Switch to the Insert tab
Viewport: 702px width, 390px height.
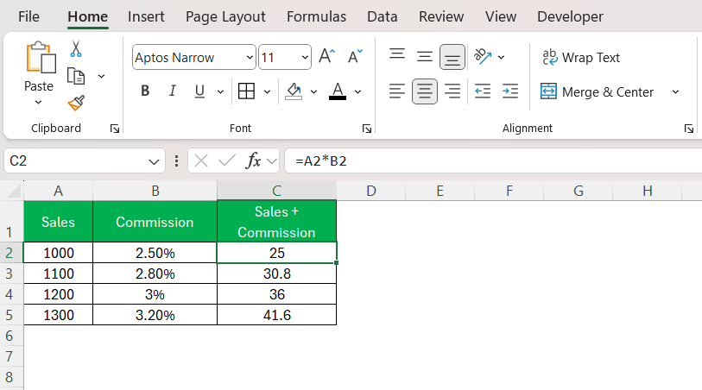[146, 16]
